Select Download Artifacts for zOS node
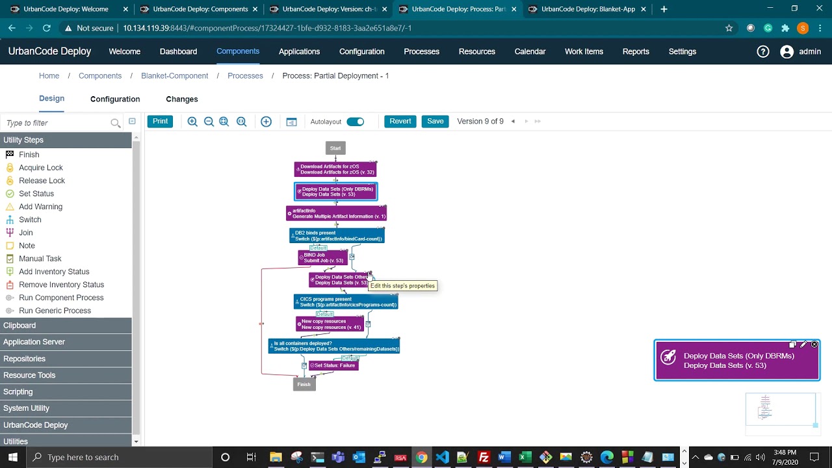The image size is (832, 468). [335, 170]
